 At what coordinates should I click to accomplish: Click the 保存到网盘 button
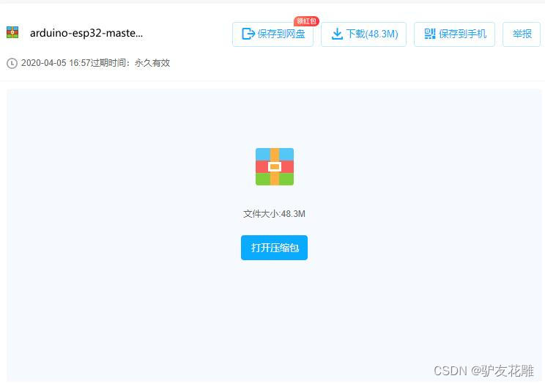pos(272,34)
